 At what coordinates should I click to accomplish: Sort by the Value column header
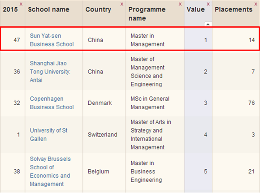tap(195, 9)
